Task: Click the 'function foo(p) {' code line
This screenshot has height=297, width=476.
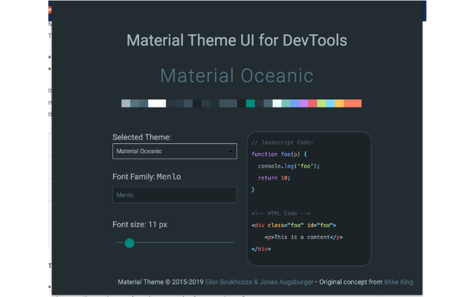Action: pyautogui.click(x=279, y=154)
